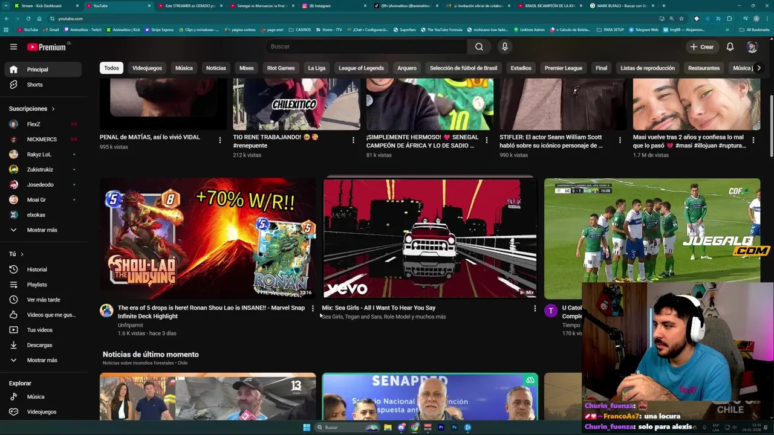Click the YouTube Premium logo
The width and height of the screenshot is (774, 435).
(47, 47)
